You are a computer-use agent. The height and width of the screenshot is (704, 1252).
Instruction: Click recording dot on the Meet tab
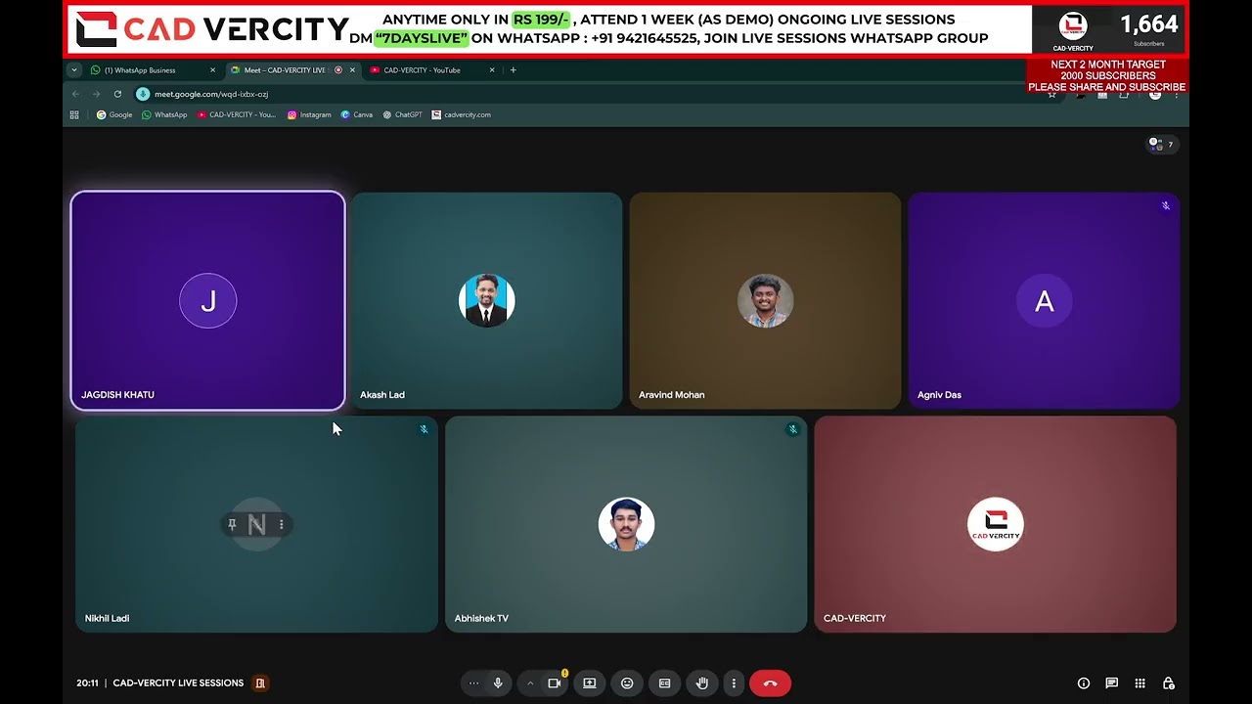pyautogui.click(x=338, y=70)
